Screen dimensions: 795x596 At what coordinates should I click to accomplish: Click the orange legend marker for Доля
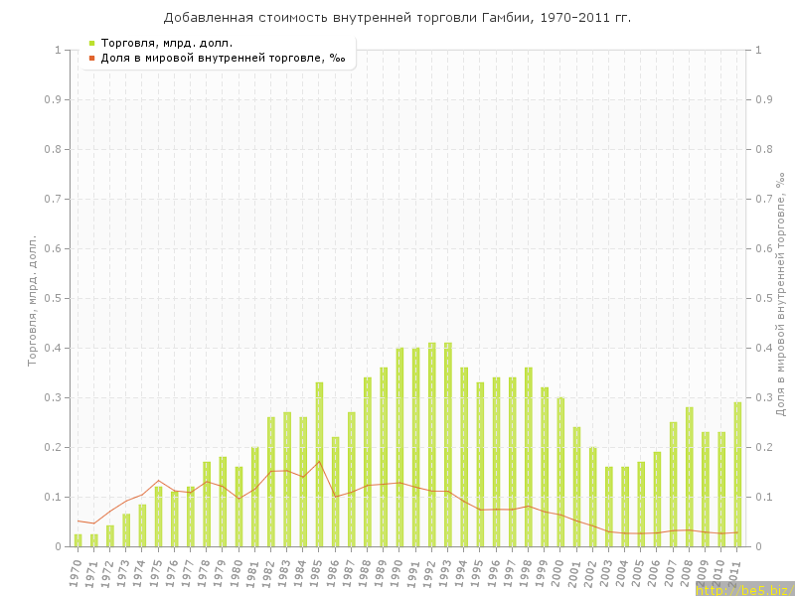pos(91,58)
